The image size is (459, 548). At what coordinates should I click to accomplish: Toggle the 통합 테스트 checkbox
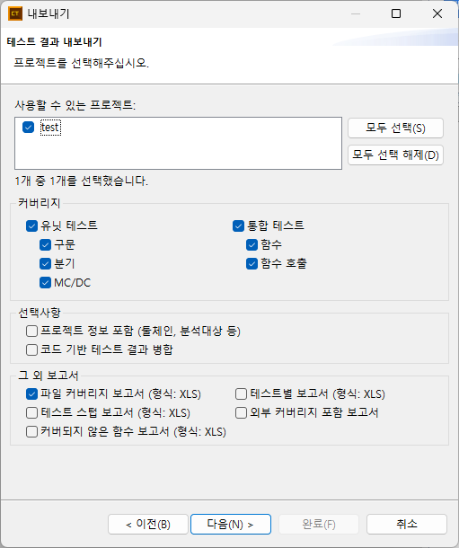[238, 225]
